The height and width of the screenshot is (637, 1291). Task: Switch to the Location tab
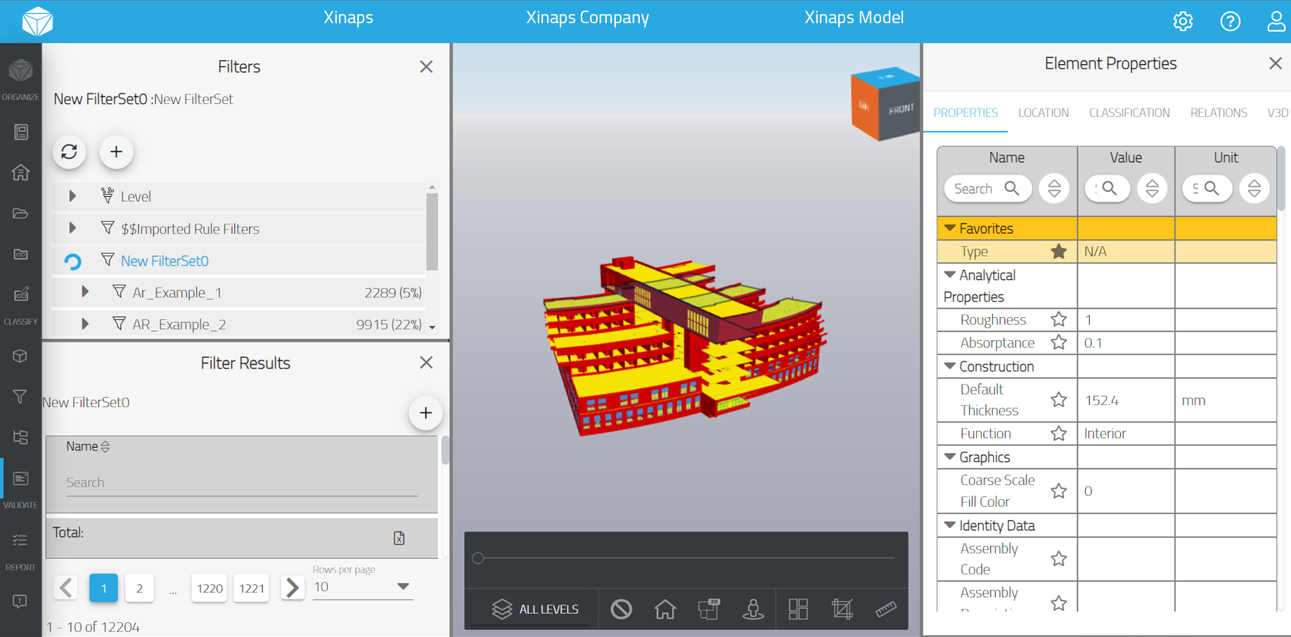click(1043, 112)
